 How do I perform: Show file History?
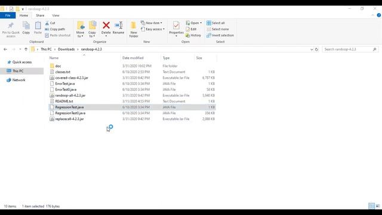[193, 35]
